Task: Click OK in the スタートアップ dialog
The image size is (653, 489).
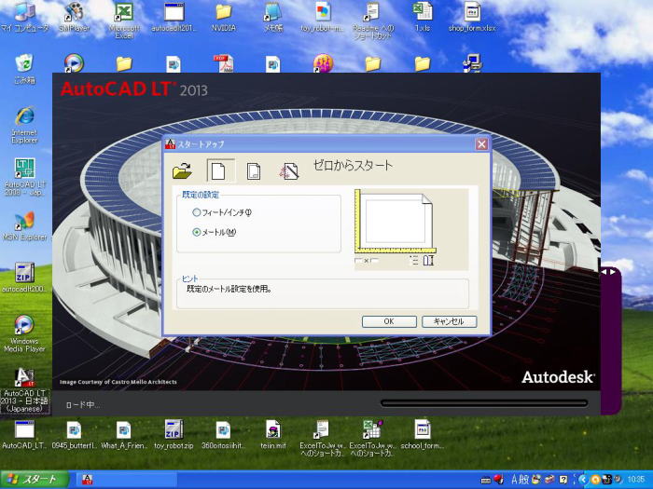Action: (389, 321)
